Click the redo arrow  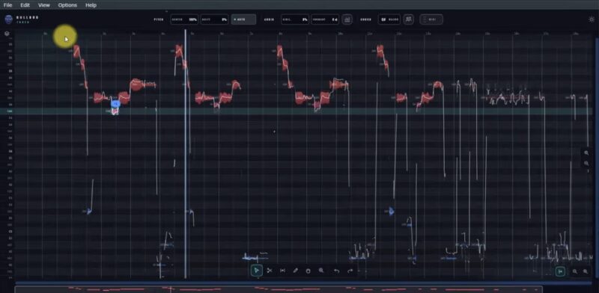tap(350, 271)
